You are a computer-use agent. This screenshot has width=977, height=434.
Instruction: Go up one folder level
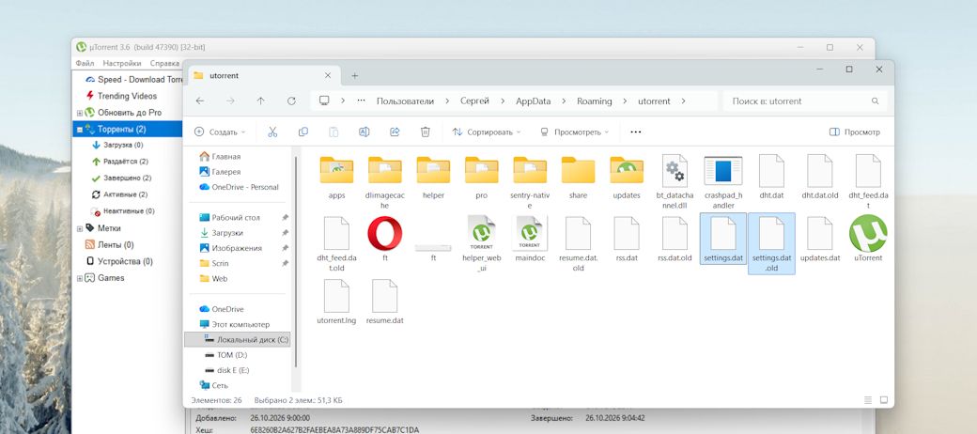(260, 101)
